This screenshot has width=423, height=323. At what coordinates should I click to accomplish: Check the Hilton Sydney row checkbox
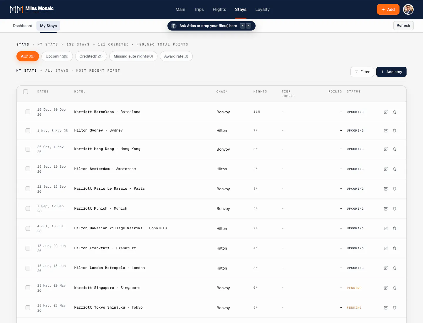point(28,130)
